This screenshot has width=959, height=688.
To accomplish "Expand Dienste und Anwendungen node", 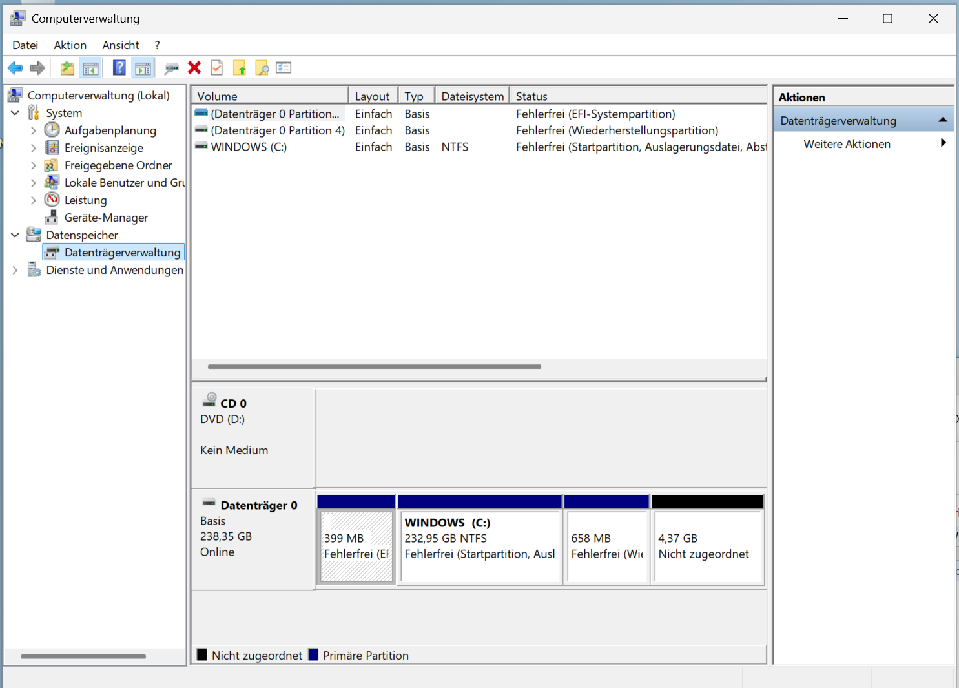I will click(15, 270).
